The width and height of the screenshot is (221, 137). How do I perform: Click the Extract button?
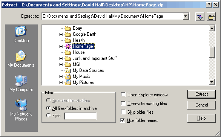(x=201, y=94)
